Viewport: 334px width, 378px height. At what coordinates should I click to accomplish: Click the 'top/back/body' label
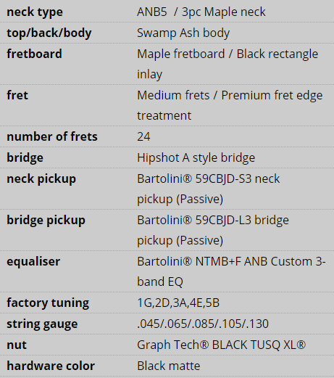click(49, 33)
